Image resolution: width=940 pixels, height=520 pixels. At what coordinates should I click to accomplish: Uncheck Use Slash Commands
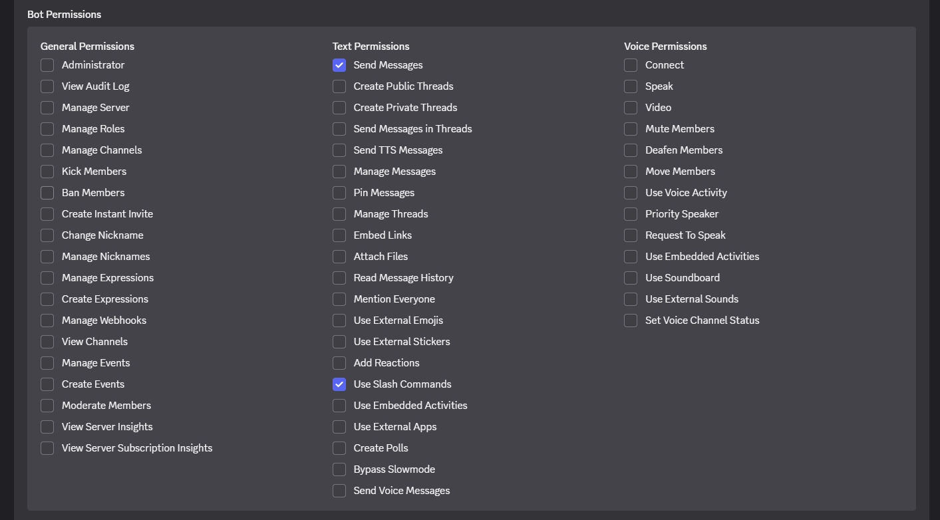[x=339, y=384]
